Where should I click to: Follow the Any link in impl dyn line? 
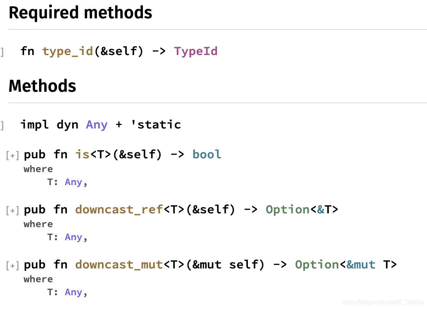[x=97, y=125]
